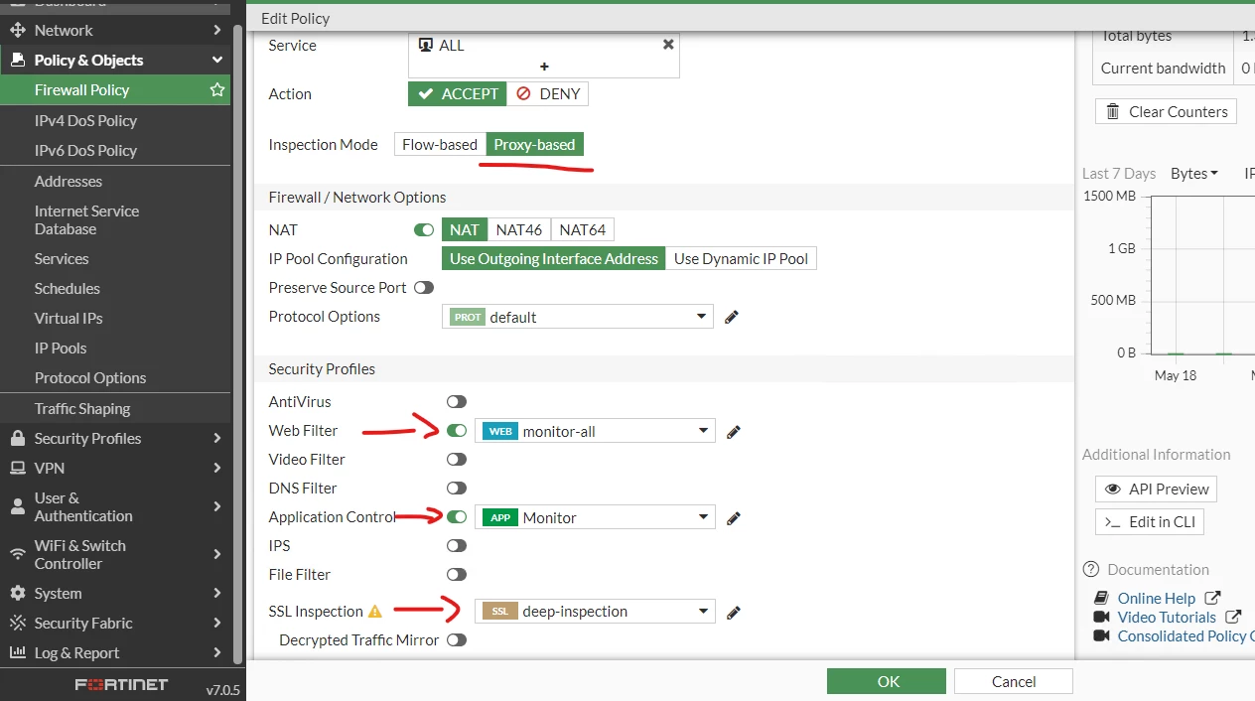Enable the IPS toggle
The height and width of the screenshot is (701, 1255).
click(x=457, y=546)
